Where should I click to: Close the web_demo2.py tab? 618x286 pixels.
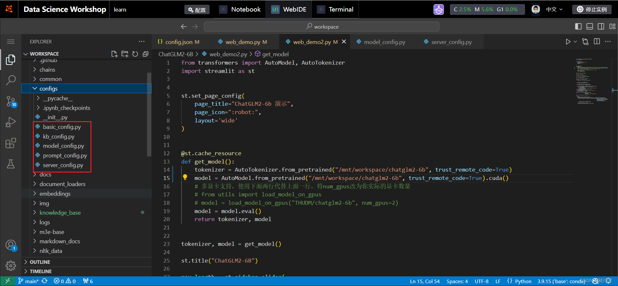[x=344, y=42]
